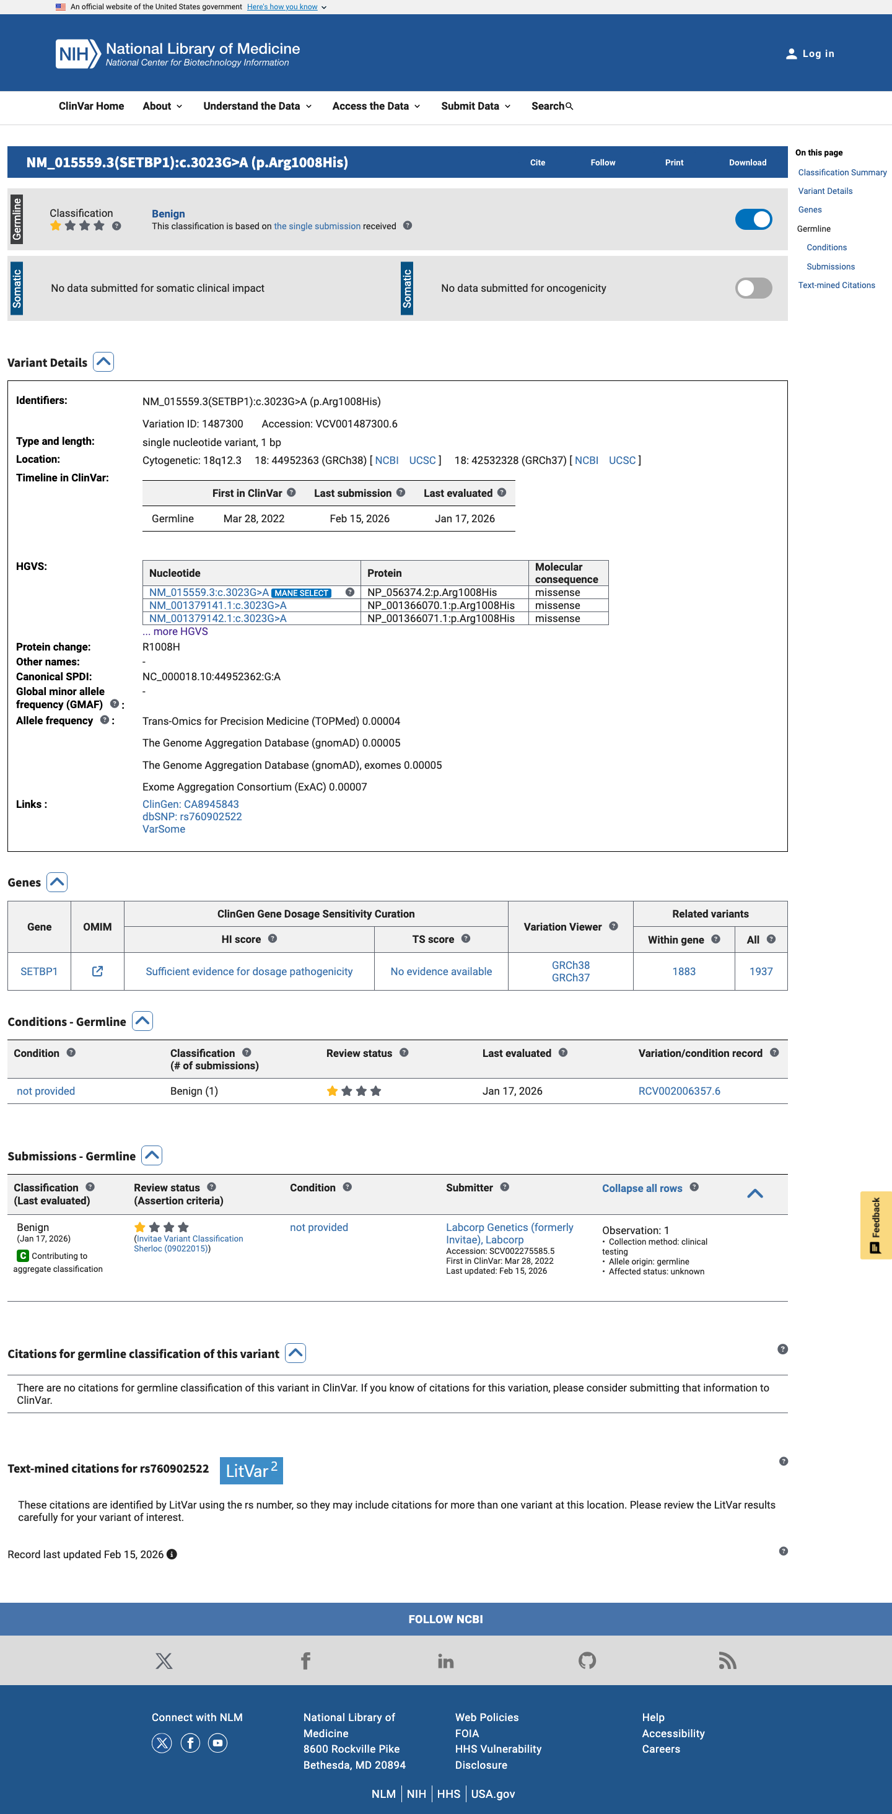Open NCBI GitHub page in Follow bar
The height and width of the screenshot is (1814, 892).
587,1661
